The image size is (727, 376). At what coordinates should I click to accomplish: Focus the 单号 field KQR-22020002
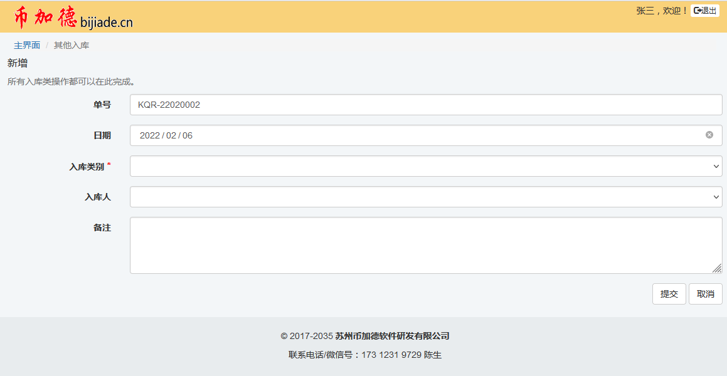pyautogui.click(x=425, y=105)
